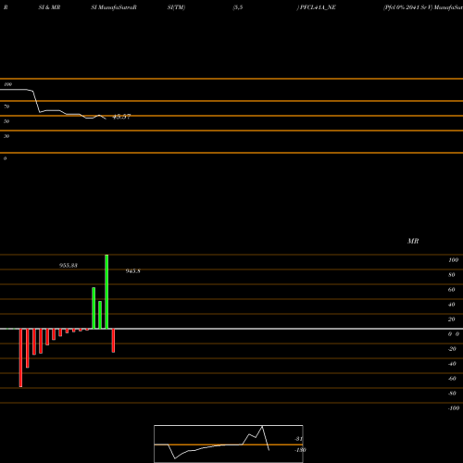Screen dimensions: 463x463
Task: Click the tallest green MR bar
Action: tap(106, 292)
